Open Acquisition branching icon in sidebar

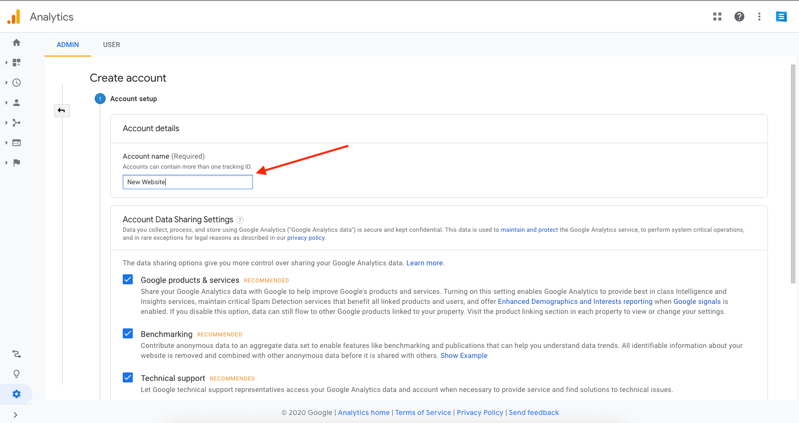pos(17,123)
